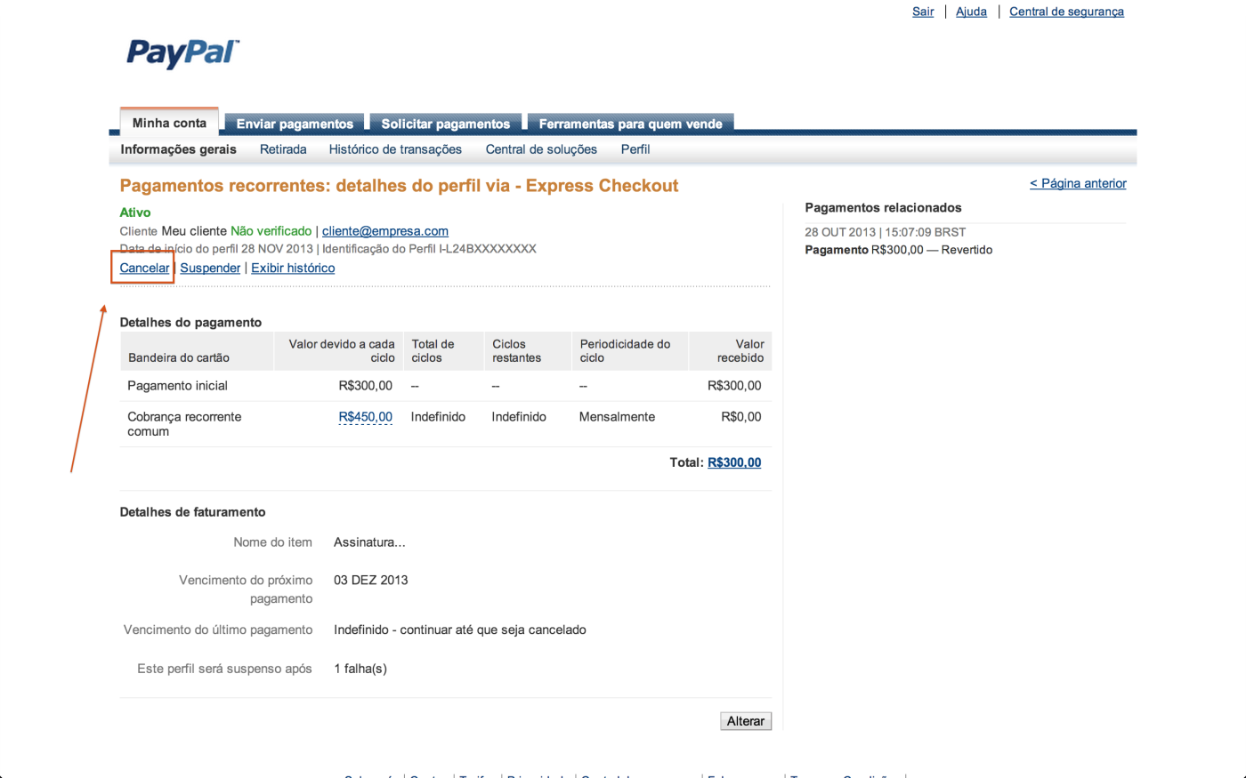Screen dimensions: 1246x778
Task: Open the Ajuda link
Action: [x=971, y=12]
